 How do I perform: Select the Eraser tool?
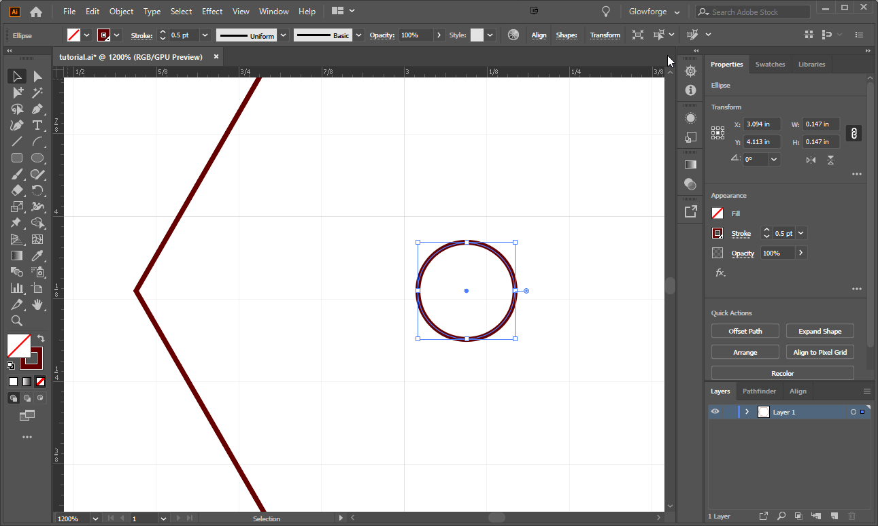pyautogui.click(x=17, y=190)
